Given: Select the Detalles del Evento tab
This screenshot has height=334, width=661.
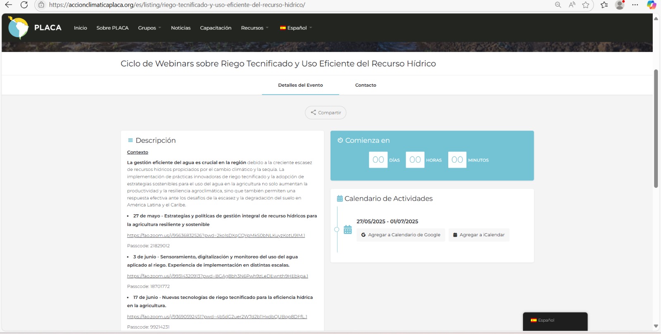Looking at the screenshot, I should (x=300, y=85).
